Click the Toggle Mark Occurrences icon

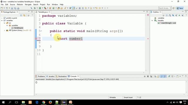[74, 8]
